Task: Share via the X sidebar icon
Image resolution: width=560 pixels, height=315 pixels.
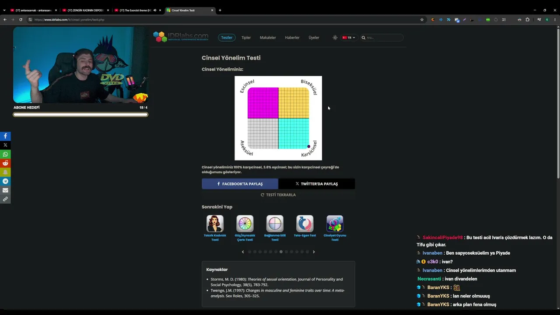Action: pos(5,145)
